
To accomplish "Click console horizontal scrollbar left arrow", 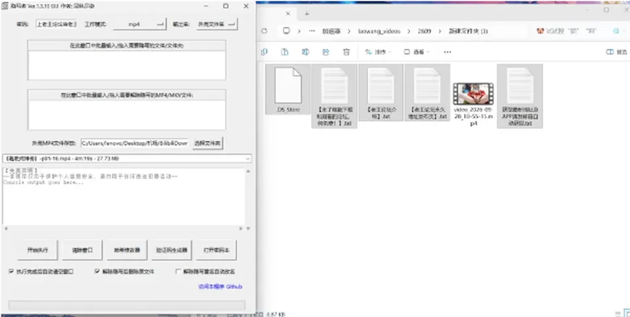I will tap(6, 229).
